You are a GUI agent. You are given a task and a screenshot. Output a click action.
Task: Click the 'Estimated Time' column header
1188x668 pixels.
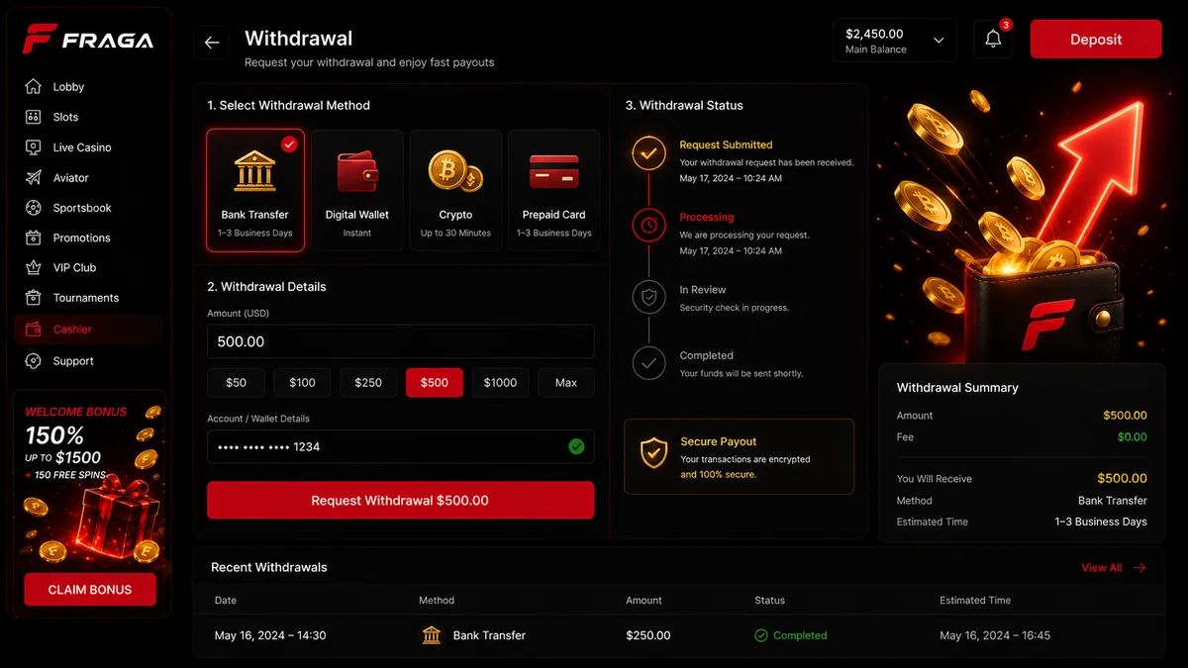point(975,600)
